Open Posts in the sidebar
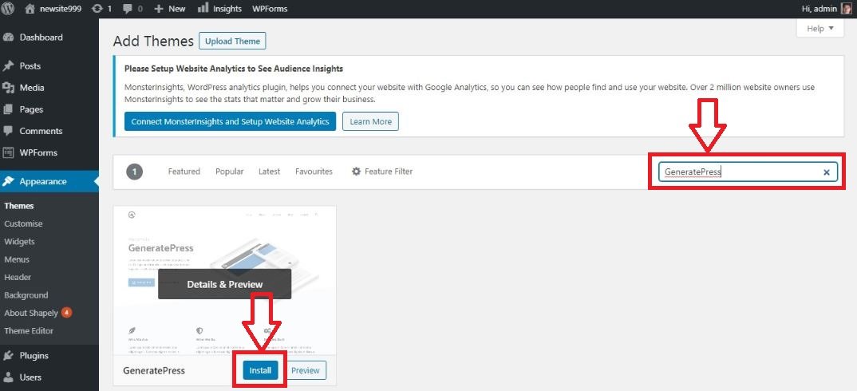This screenshot has height=391, width=857. [30, 65]
